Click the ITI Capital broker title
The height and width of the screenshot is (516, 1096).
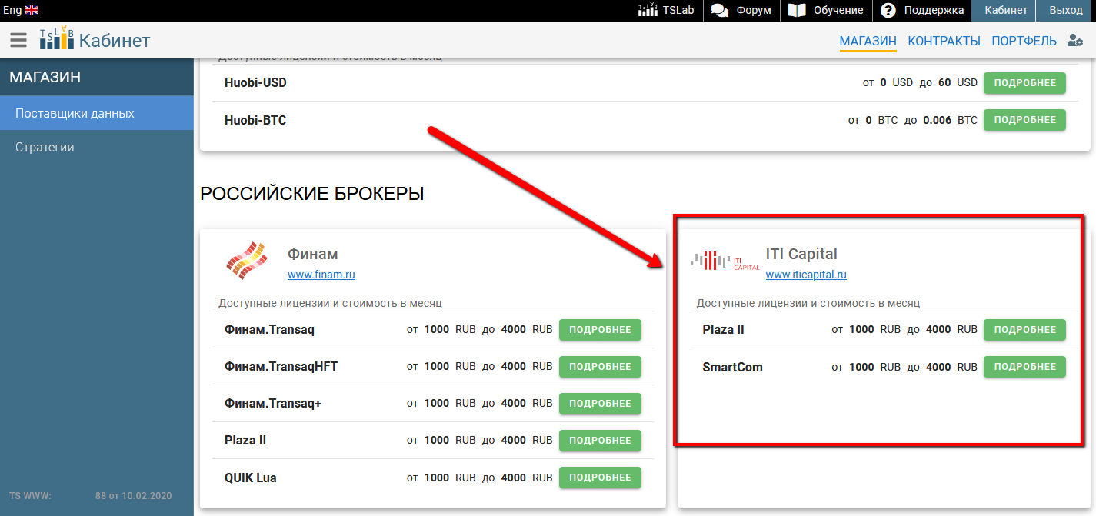click(x=801, y=254)
